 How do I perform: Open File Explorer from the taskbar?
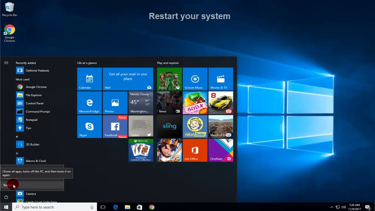click(127, 207)
